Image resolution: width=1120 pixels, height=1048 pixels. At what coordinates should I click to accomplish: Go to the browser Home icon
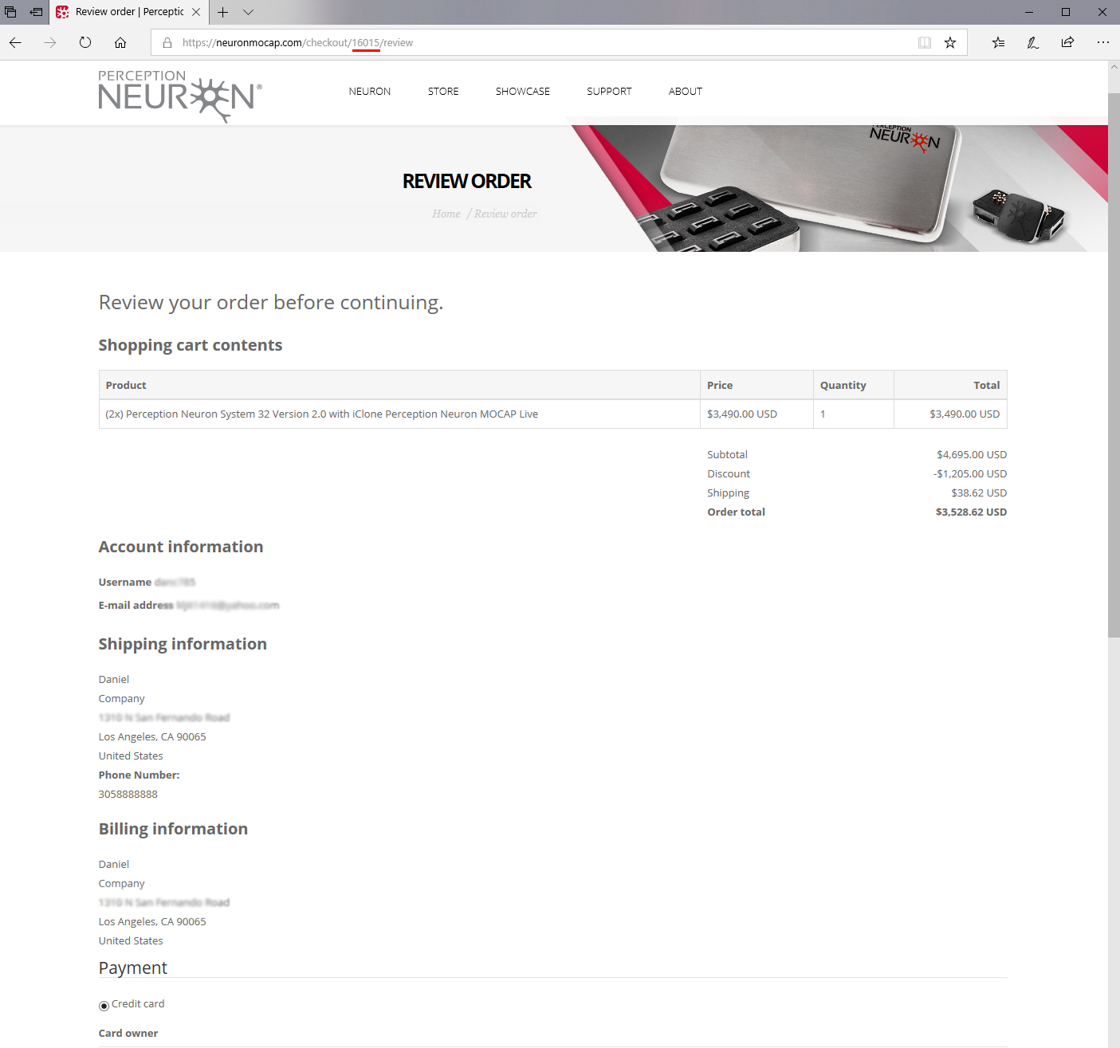[120, 43]
